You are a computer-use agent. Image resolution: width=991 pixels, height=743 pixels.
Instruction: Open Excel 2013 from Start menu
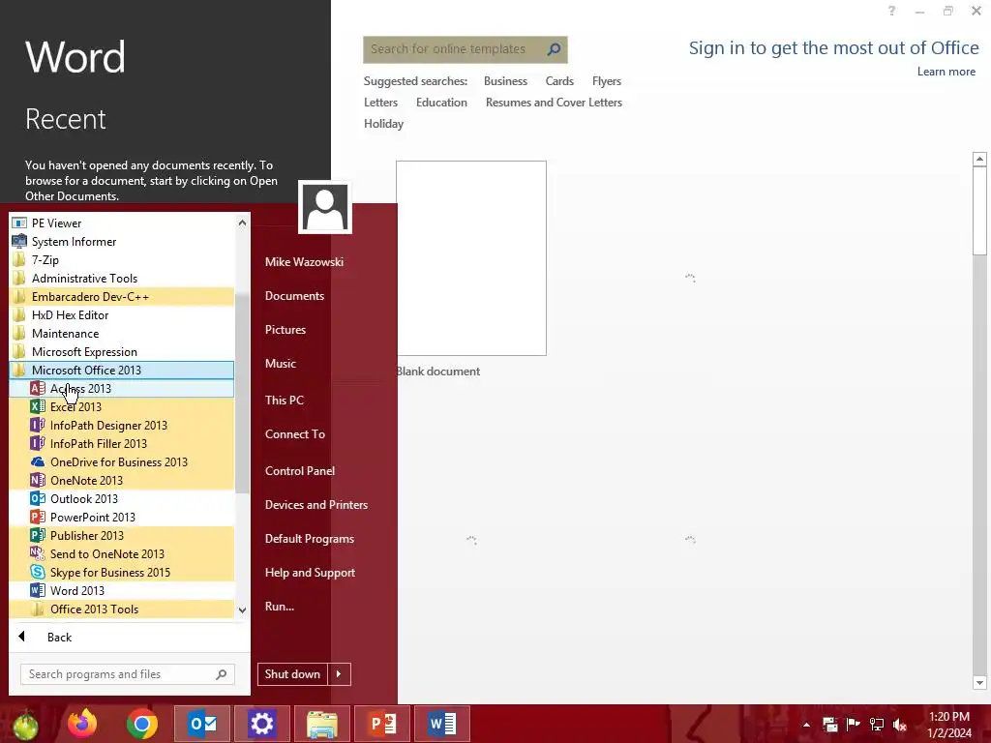pos(121,407)
